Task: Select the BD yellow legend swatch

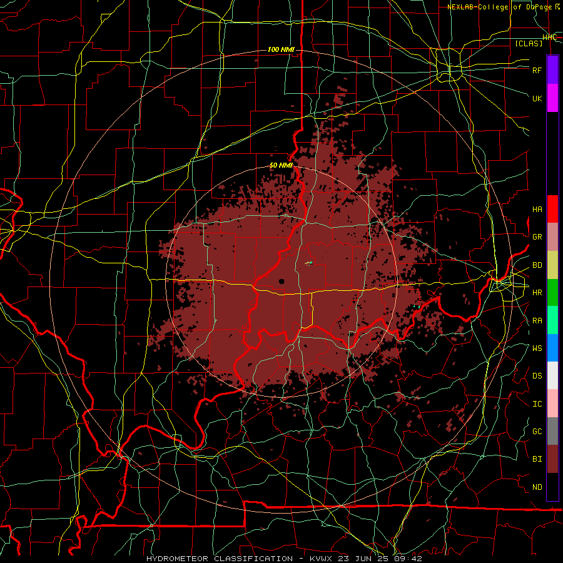Action: (552, 265)
